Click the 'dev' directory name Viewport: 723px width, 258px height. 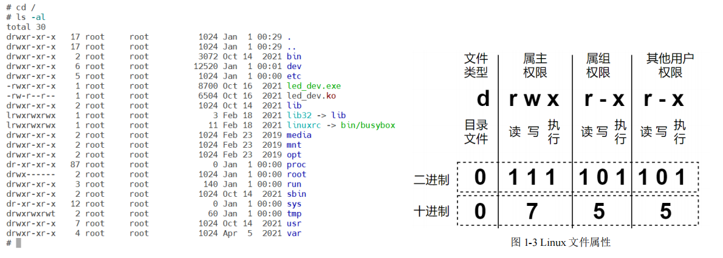tap(293, 66)
